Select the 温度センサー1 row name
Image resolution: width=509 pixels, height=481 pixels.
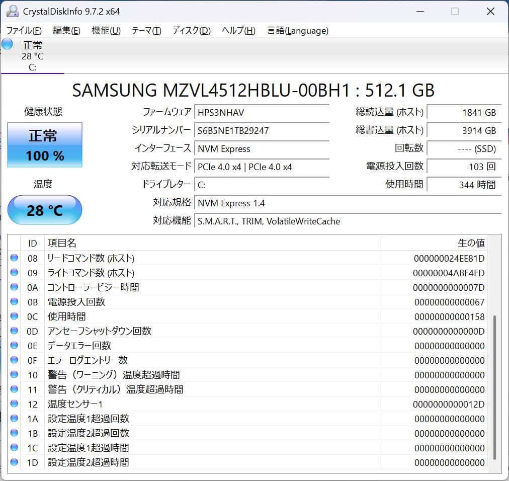(75, 404)
